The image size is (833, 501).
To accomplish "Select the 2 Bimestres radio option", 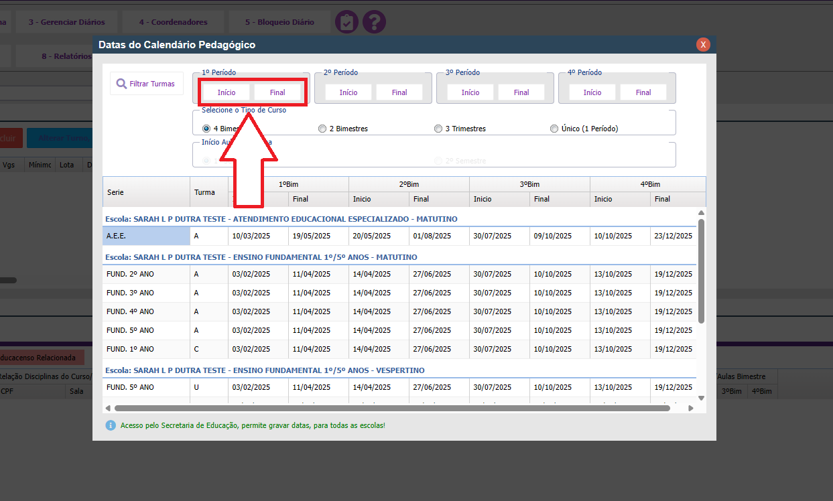I will click(322, 129).
